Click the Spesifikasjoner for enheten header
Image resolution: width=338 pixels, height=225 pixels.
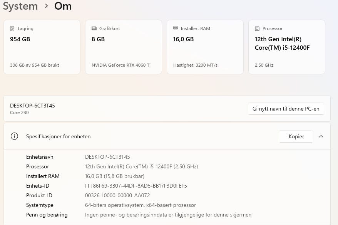coord(59,136)
